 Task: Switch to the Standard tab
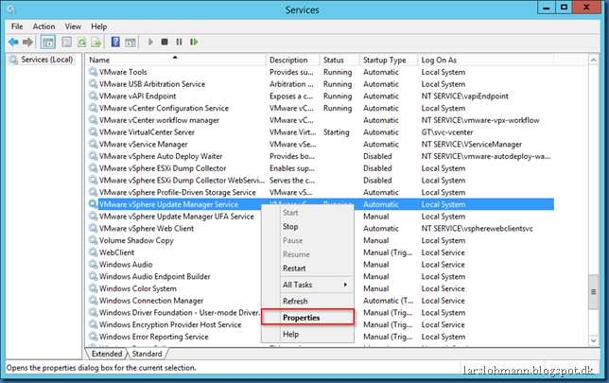click(x=147, y=354)
